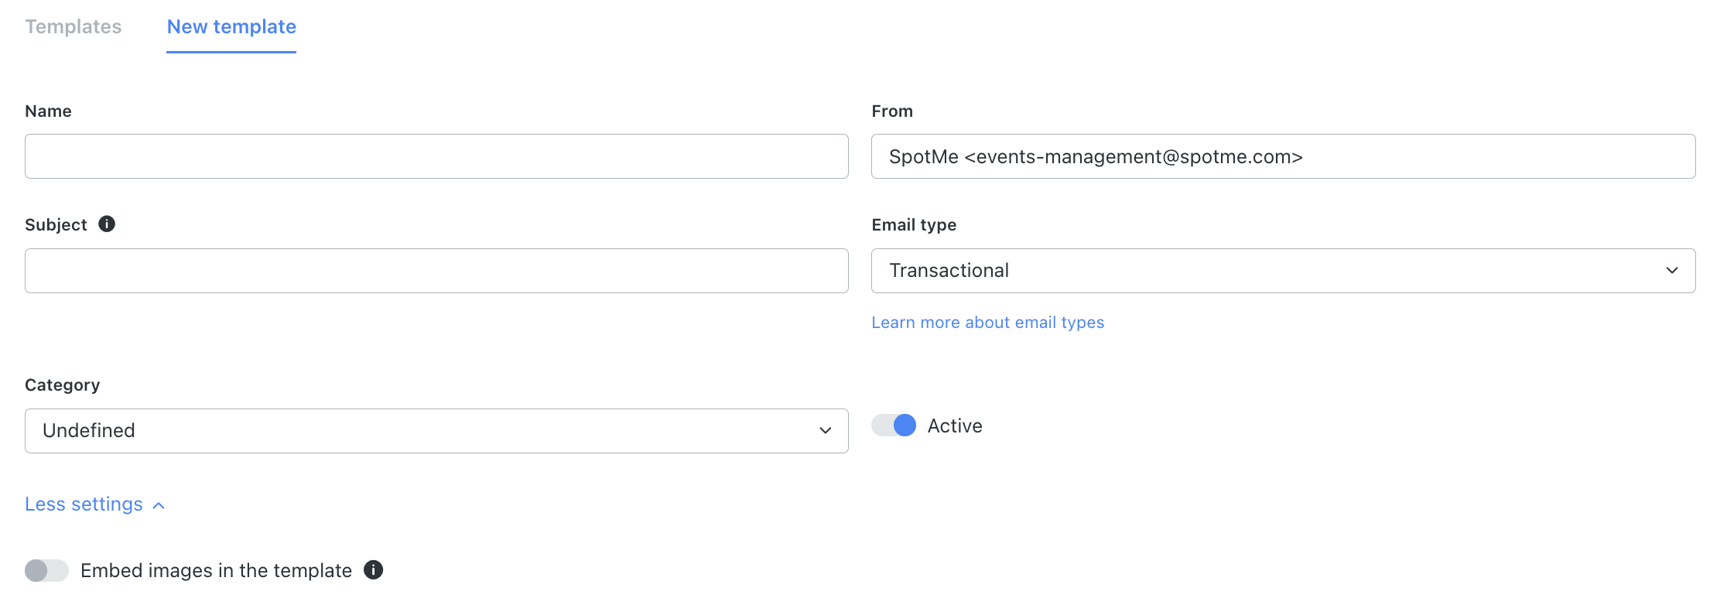Disable the Active toggle switch
This screenshot has height=605, width=1710.
point(894,426)
